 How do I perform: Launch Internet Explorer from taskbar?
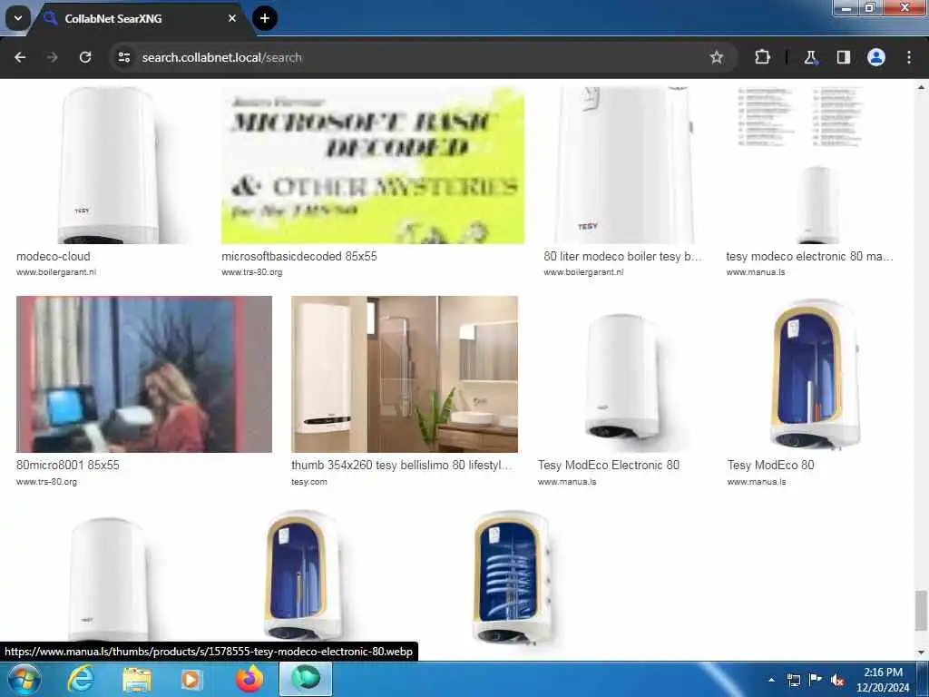tap(81, 679)
